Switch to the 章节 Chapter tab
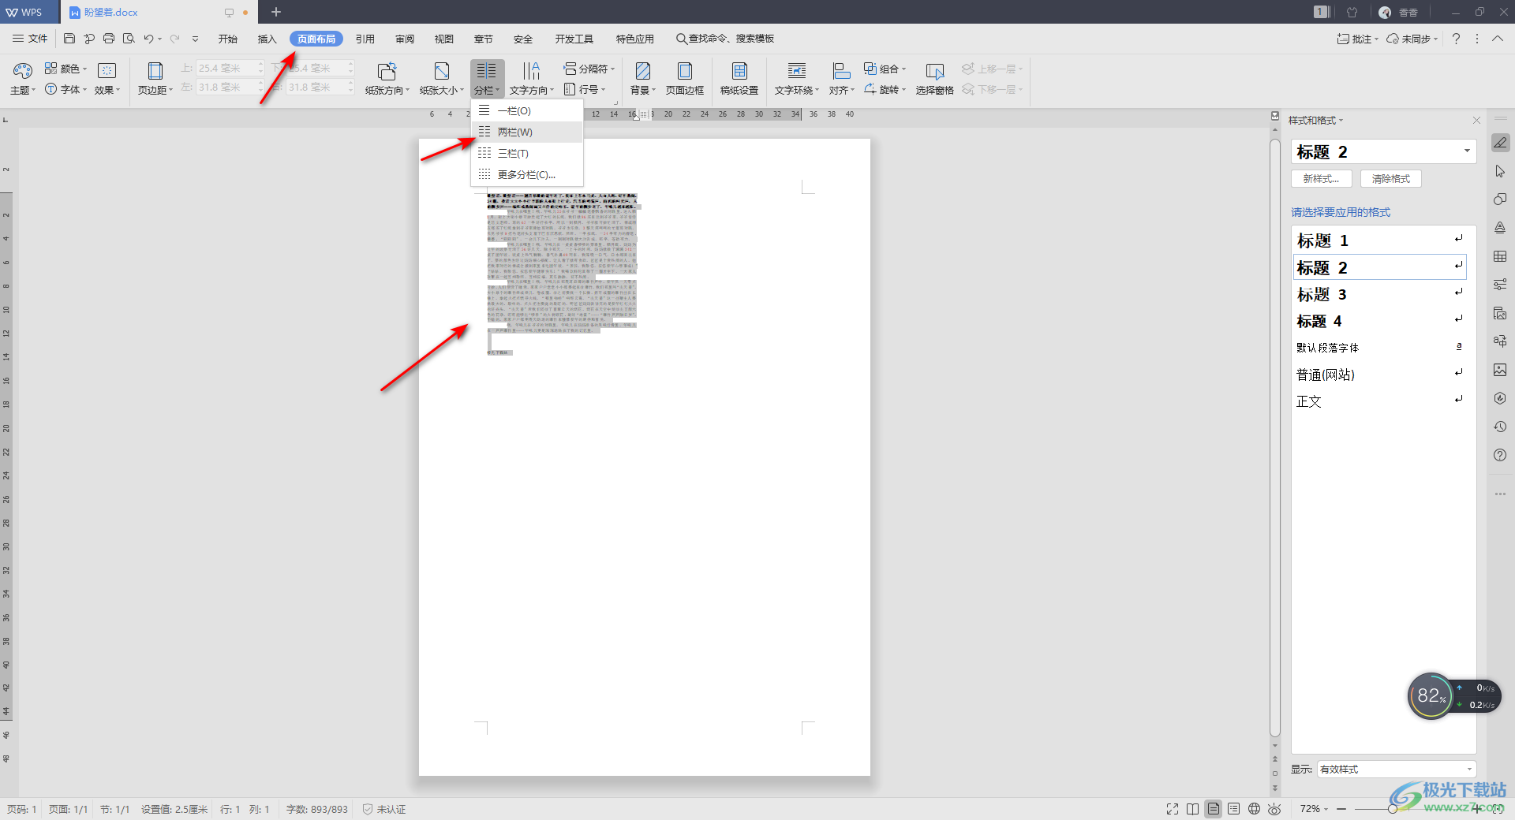1515x820 pixels. pyautogui.click(x=484, y=39)
